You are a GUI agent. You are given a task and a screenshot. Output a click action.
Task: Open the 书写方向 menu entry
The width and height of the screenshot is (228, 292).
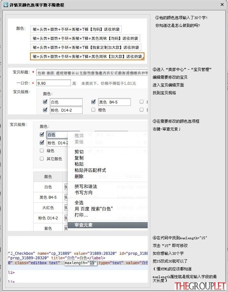tap(84, 193)
